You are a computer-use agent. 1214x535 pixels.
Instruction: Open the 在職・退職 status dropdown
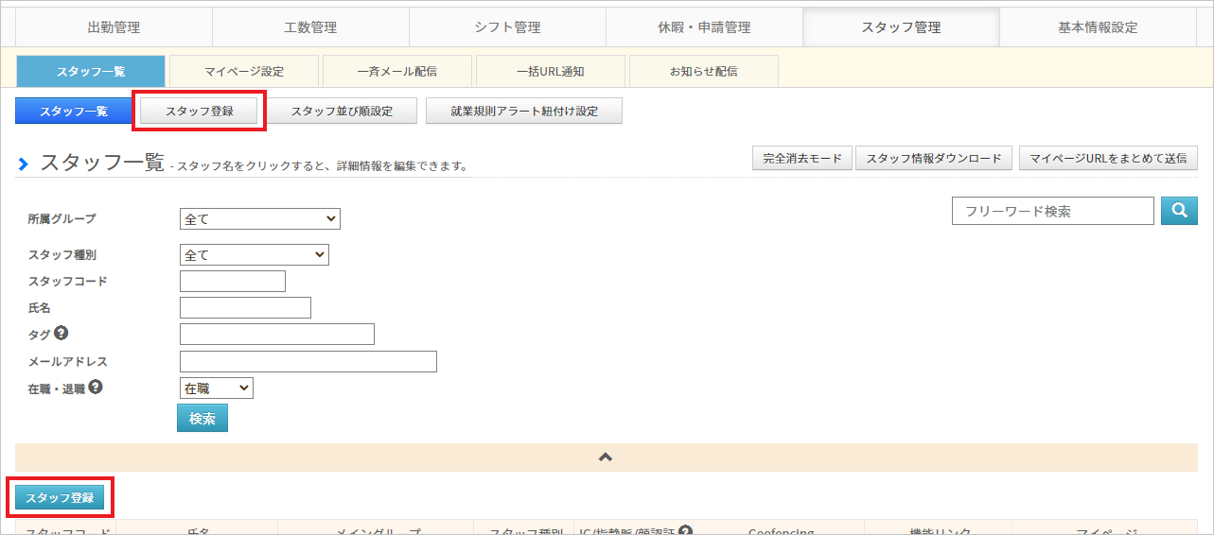(x=216, y=388)
